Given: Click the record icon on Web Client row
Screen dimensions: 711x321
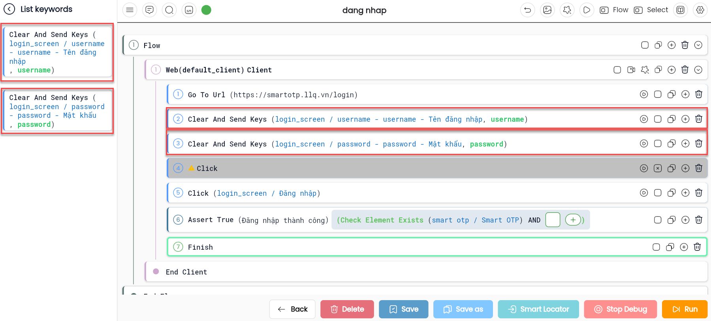Looking at the screenshot, I should click(631, 70).
